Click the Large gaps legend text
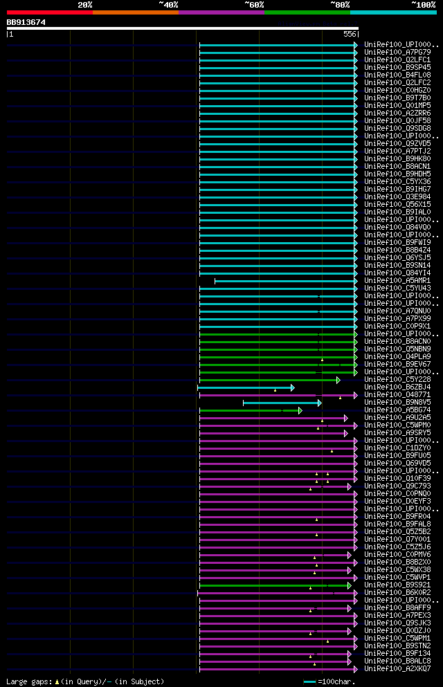 click(x=85, y=681)
